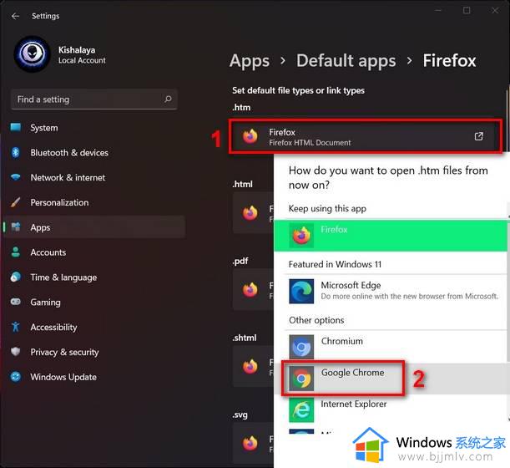Keep using Firefox in the popup

tap(391, 236)
